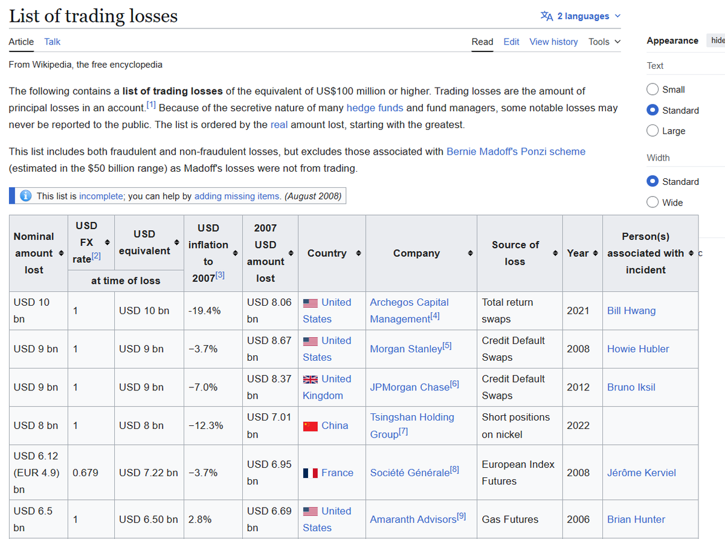Open Morgan Stanley company link

(x=406, y=349)
